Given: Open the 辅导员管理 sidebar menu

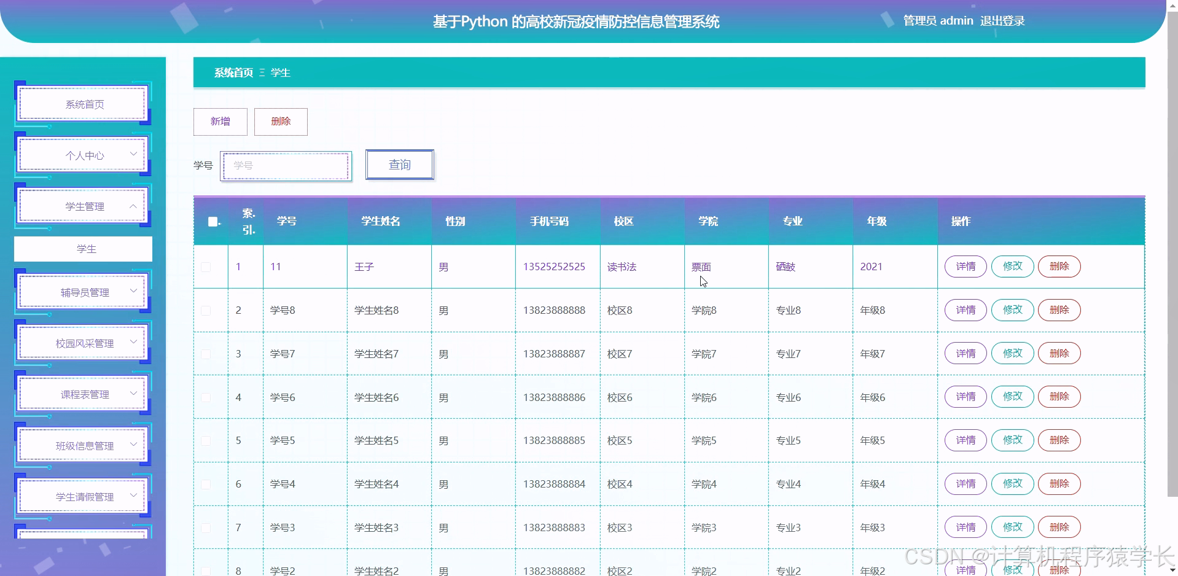Looking at the screenshot, I should click(83, 292).
